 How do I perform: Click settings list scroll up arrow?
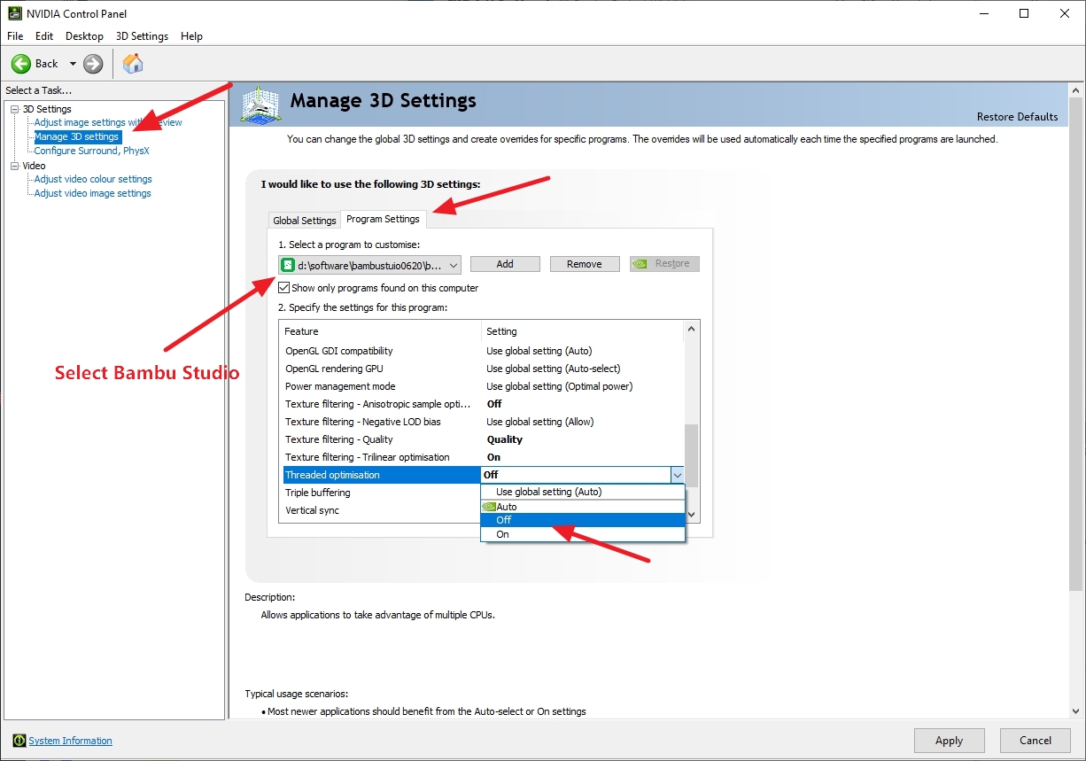point(692,330)
